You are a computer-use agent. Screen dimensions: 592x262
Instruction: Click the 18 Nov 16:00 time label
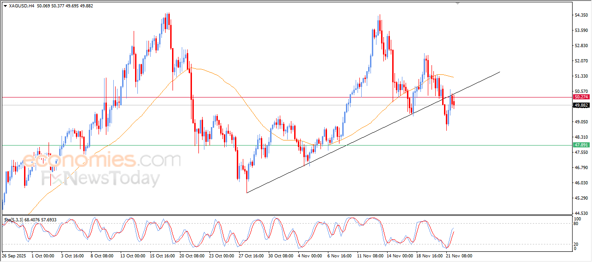pos(429,256)
